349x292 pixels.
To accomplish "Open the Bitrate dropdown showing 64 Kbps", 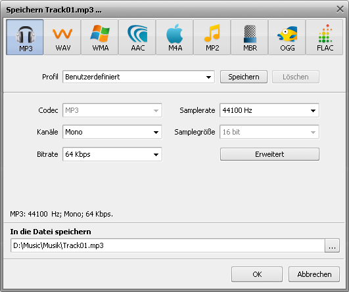I will point(112,154).
